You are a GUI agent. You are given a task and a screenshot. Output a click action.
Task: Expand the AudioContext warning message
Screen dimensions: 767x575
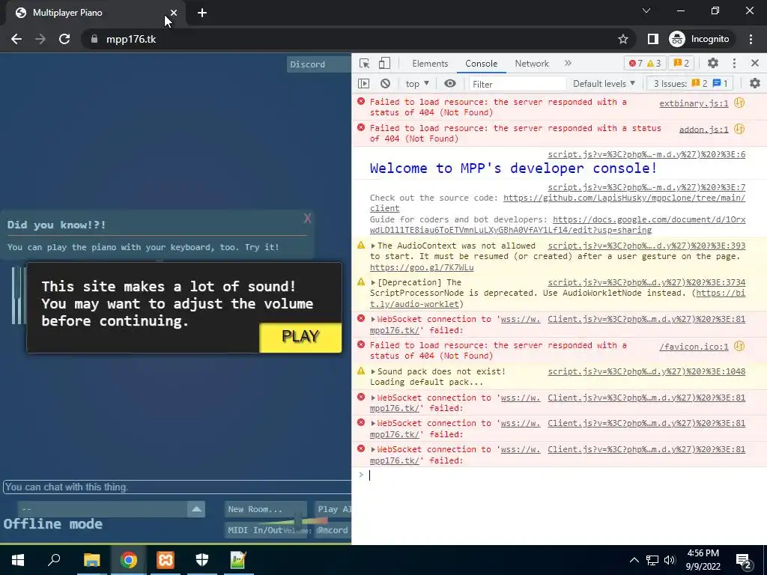[x=373, y=246]
